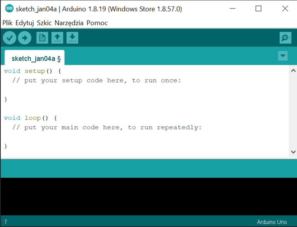Viewport: 297px width, 227px height.
Task: Click the Arduino logo in title bar
Action: 9,8
